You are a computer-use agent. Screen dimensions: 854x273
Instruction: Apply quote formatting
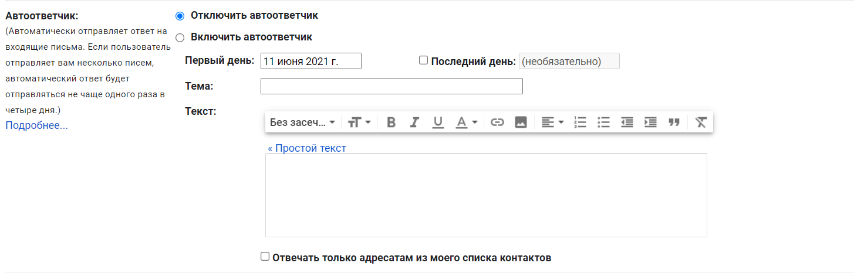coord(674,122)
